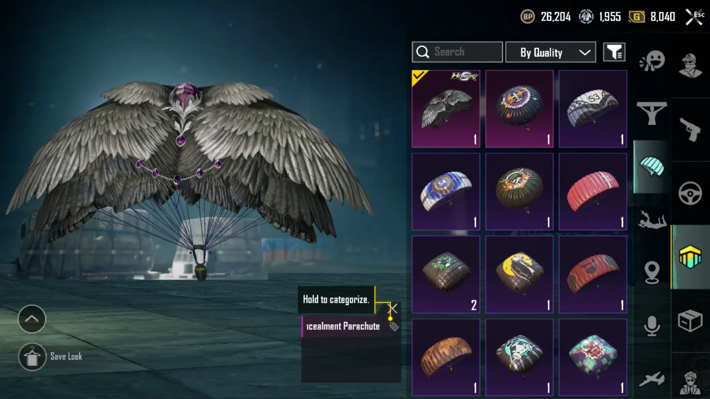The image size is (710, 399).
Task: Select the equipped Honor winged parachute
Action: [446, 109]
